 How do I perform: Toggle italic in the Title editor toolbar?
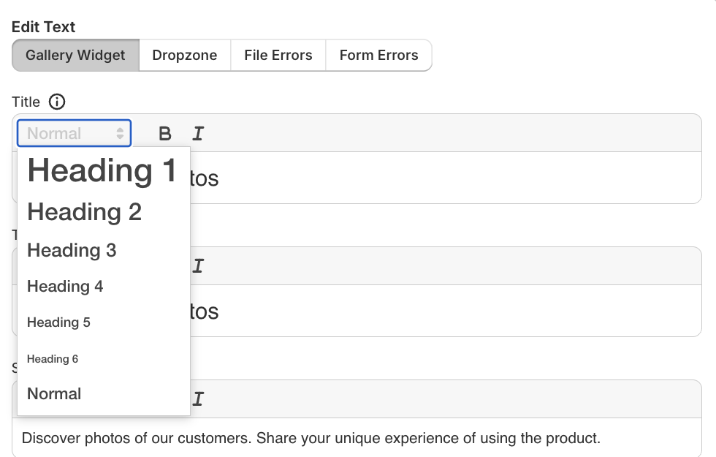click(x=198, y=133)
